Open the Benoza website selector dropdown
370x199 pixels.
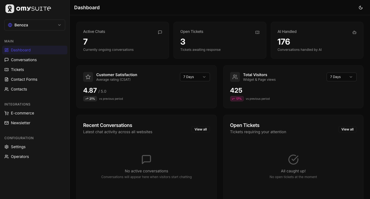(x=35, y=25)
